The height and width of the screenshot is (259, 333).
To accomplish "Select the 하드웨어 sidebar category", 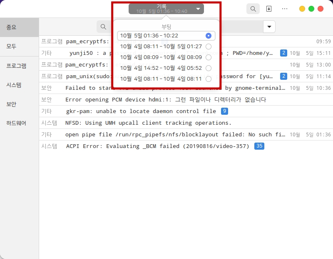I will (16, 123).
